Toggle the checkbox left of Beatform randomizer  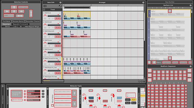tap(25, 94)
